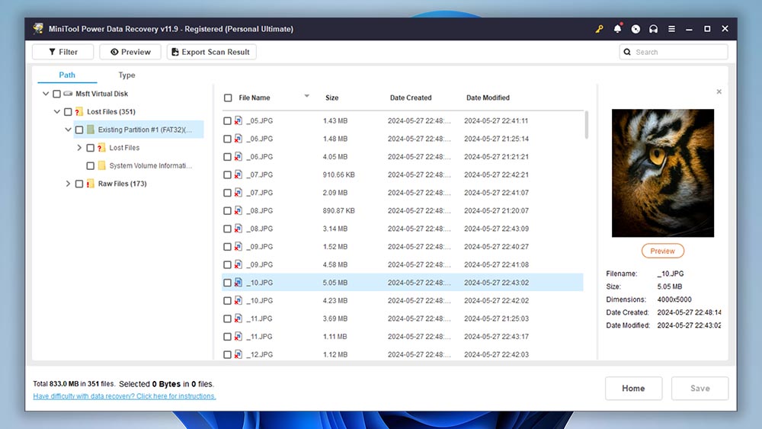Click the tiger eye preview thumbnail

pos(663,173)
